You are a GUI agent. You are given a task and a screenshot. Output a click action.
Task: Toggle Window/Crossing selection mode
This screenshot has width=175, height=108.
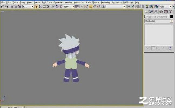click(48, 6)
